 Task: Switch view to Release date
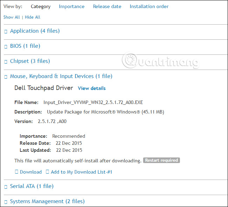pyautogui.click(x=107, y=6)
